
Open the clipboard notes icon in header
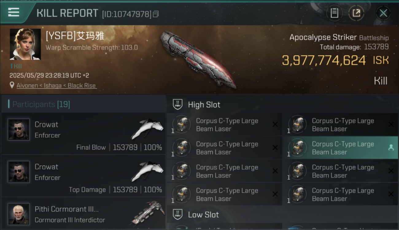click(x=334, y=13)
